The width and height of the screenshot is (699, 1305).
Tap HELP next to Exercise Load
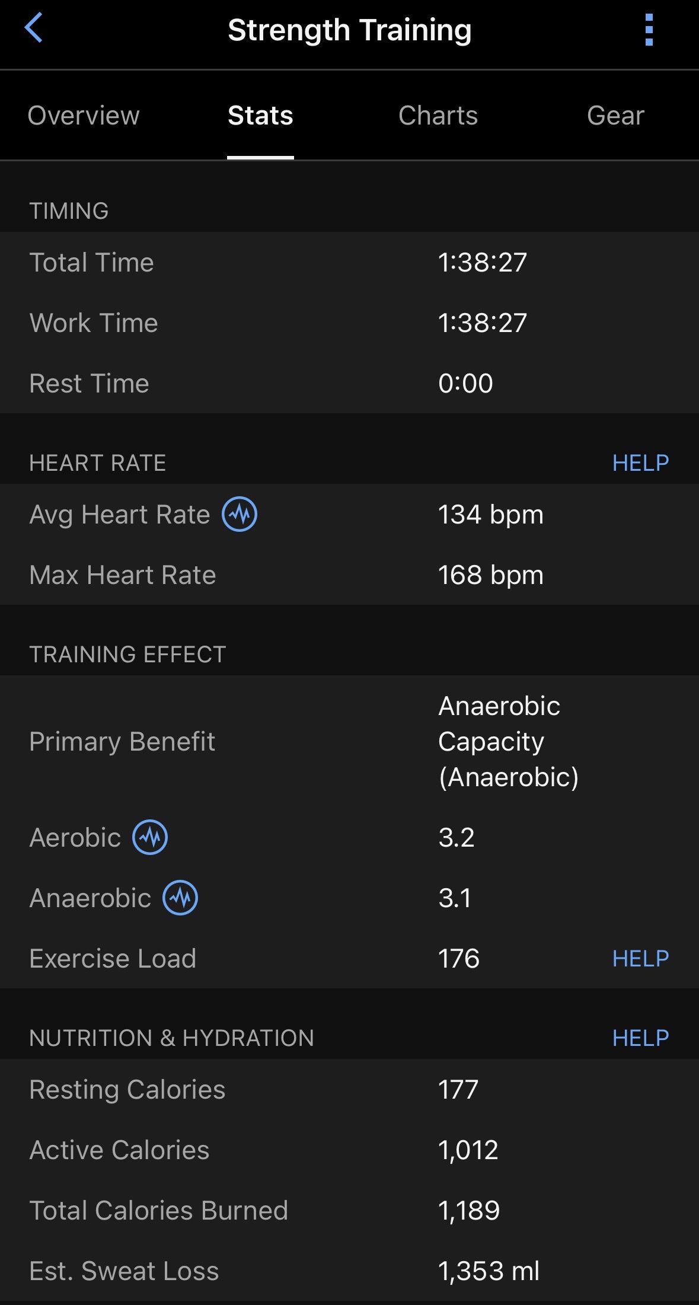click(640, 958)
